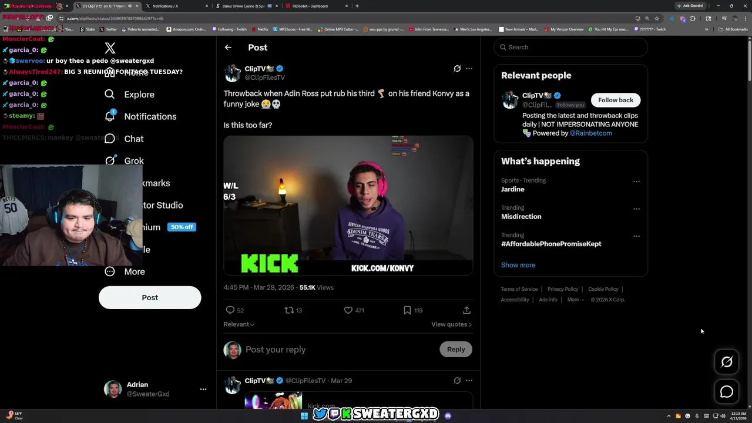Open View quotes link

pyautogui.click(x=451, y=324)
